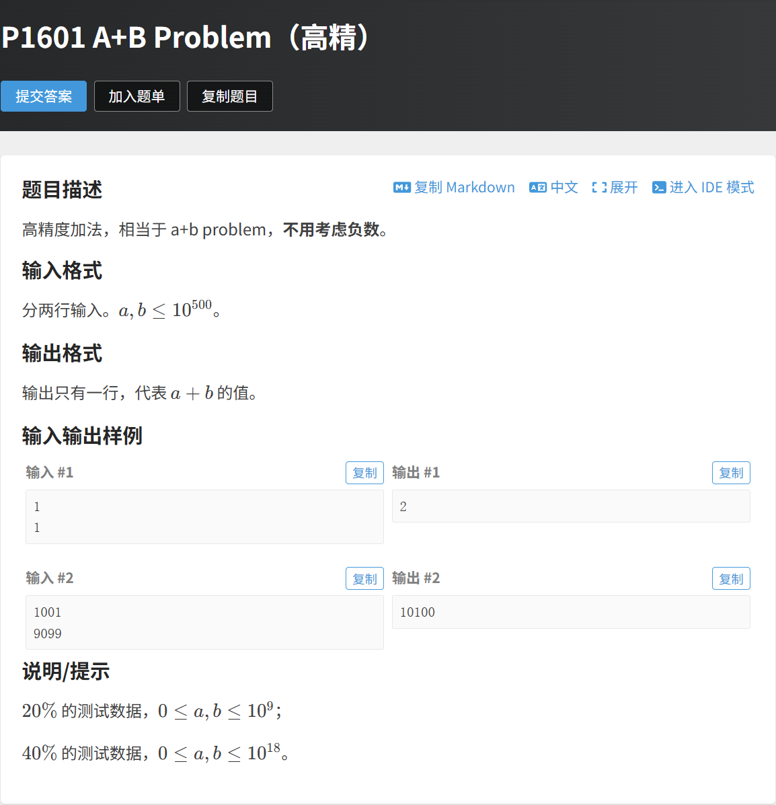Copy sample input #1 with its 复制 button

pos(364,473)
